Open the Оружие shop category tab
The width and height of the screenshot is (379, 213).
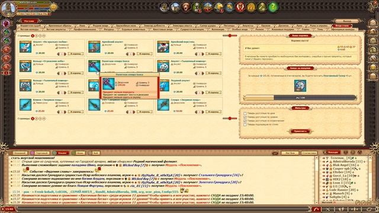click(266, 25)
